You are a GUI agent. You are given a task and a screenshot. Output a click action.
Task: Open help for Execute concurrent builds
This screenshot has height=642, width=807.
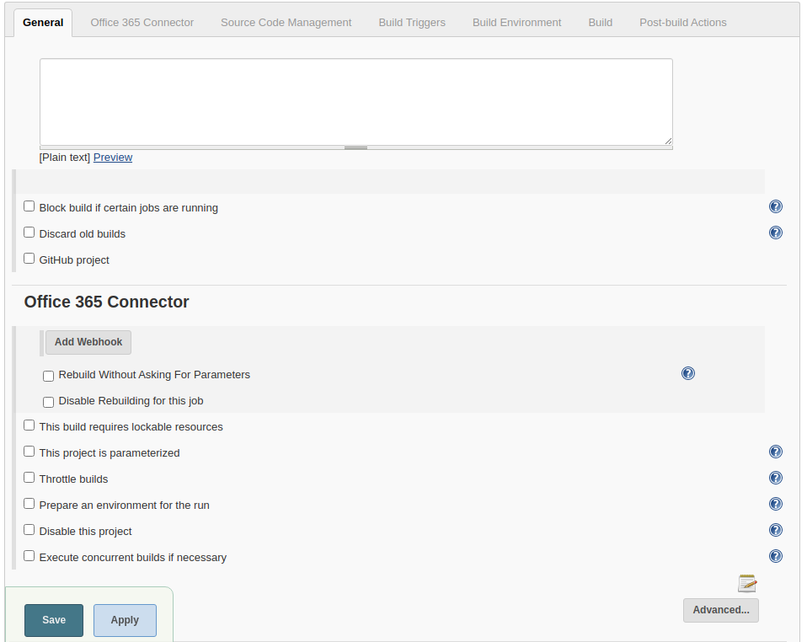tap(776, 556)
